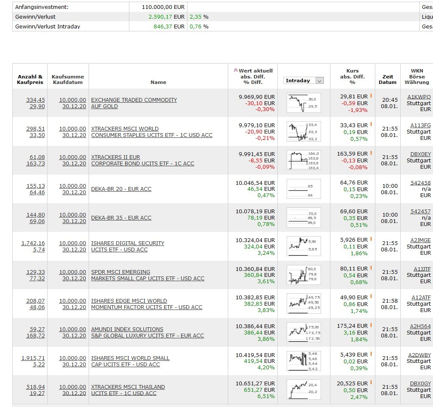433x407 pixels.
Task: Click quantity link 208,07
Action: pos(35,301)
